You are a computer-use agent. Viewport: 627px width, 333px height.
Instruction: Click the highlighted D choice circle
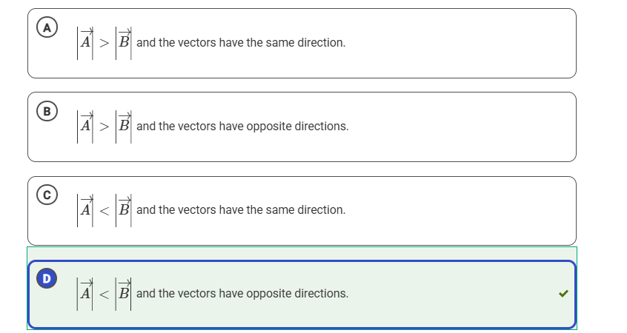click(x=47, y=278)
